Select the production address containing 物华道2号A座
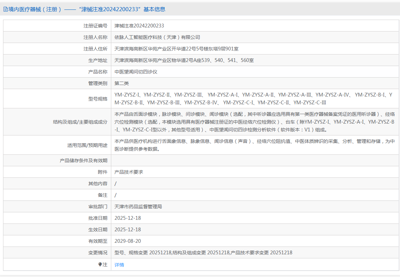The height and width of the screenshot is (277, 400). pos(184,60)
